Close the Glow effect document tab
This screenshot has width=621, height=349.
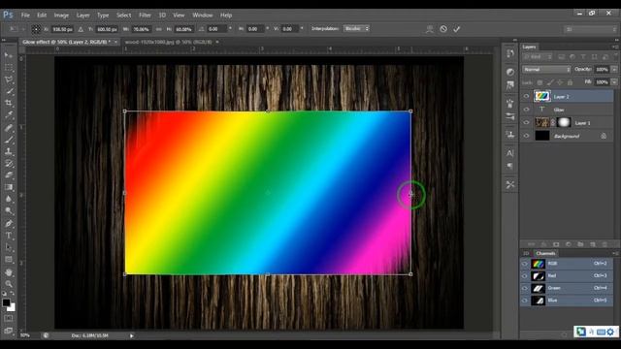[x=116, y=42]
